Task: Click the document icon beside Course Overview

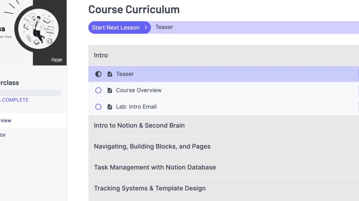Action: pyautogui.click(x=110, y=90)
